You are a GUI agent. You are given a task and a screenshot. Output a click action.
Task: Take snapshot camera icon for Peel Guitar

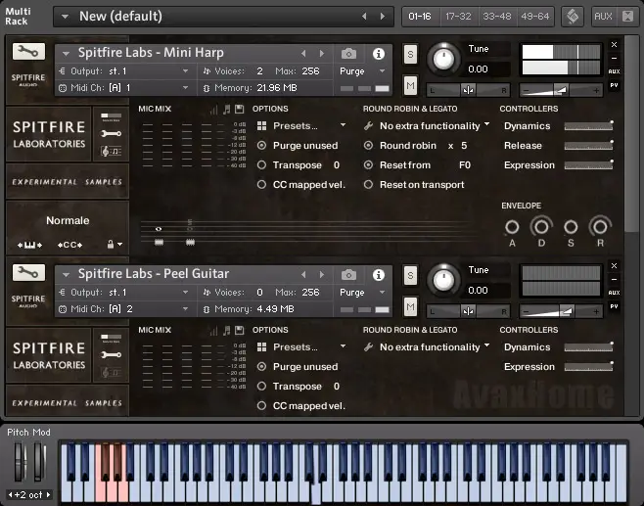tap(348, 275)
